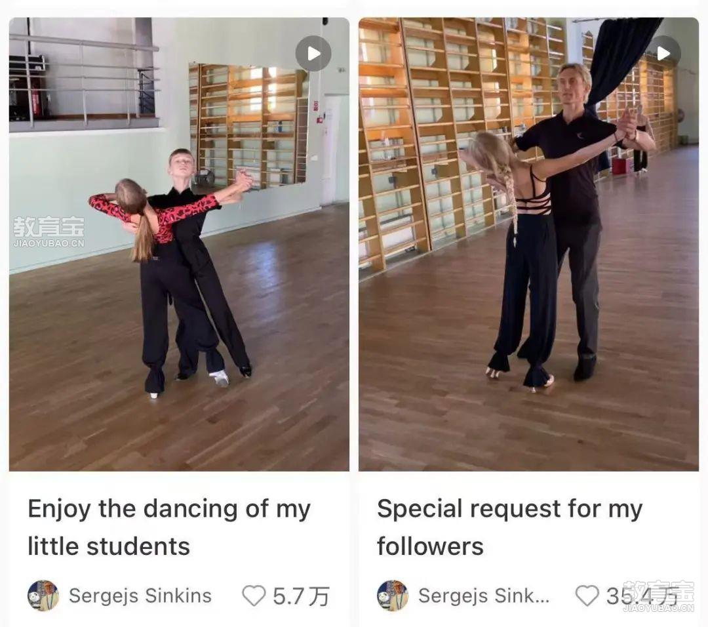Open the left video thumbnail of child dancers
708x627 pixels.
point(179,244)
